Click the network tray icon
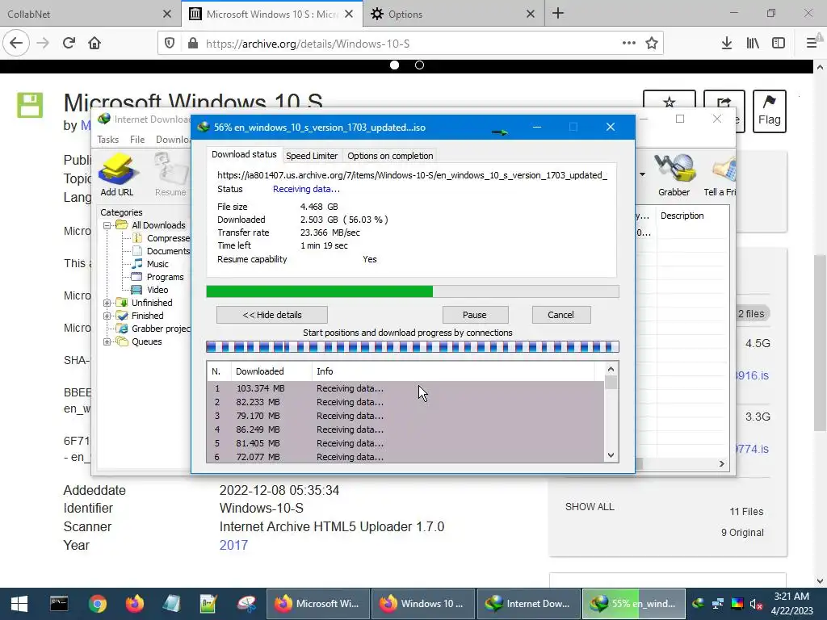Screen dimensions: 827x620 click(717, 604)
